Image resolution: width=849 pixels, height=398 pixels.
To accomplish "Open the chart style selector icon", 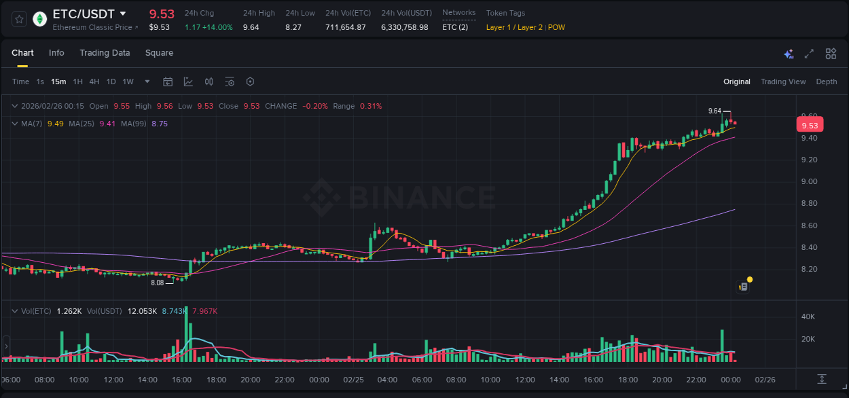I will coord(188,82).
